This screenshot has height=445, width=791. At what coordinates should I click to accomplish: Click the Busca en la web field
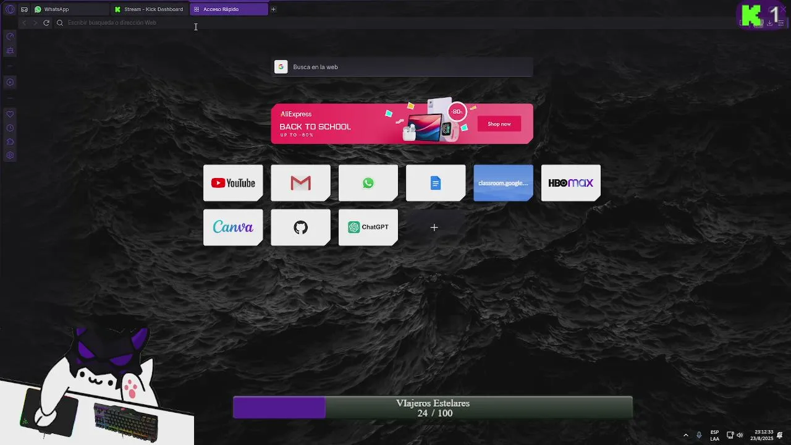[x=403, y=67]
